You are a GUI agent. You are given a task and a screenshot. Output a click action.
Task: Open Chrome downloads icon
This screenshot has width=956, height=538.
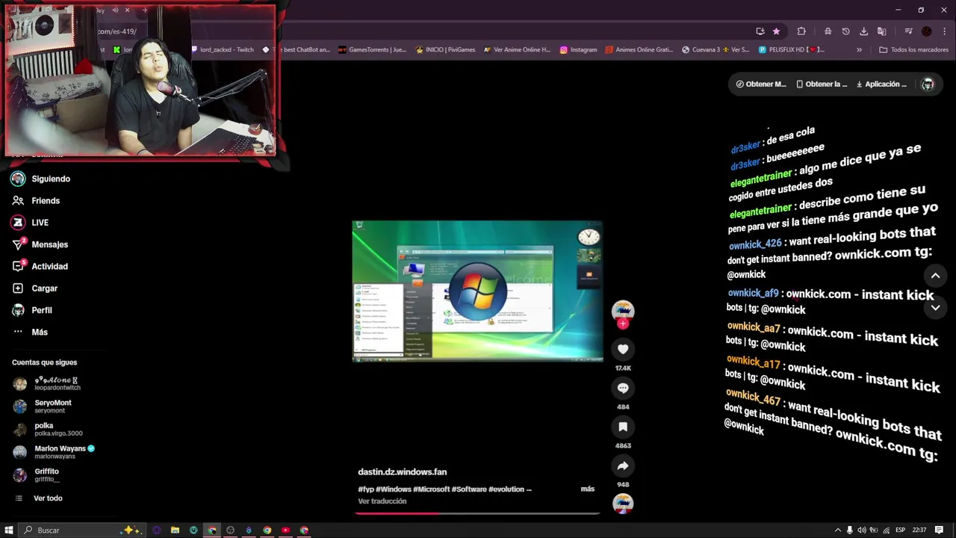(x=863, y=31)
